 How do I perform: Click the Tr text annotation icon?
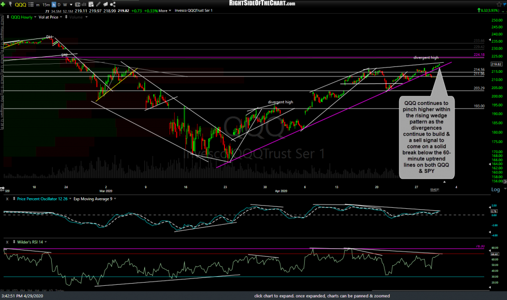[x=78, y=5]
